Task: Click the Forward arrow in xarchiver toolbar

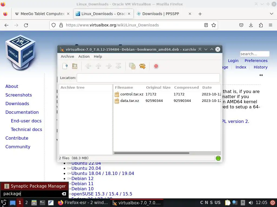Action: point(108,66)
